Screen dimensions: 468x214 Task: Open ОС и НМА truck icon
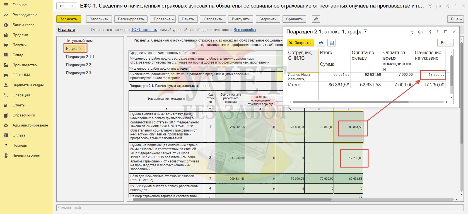click(6, 75)
